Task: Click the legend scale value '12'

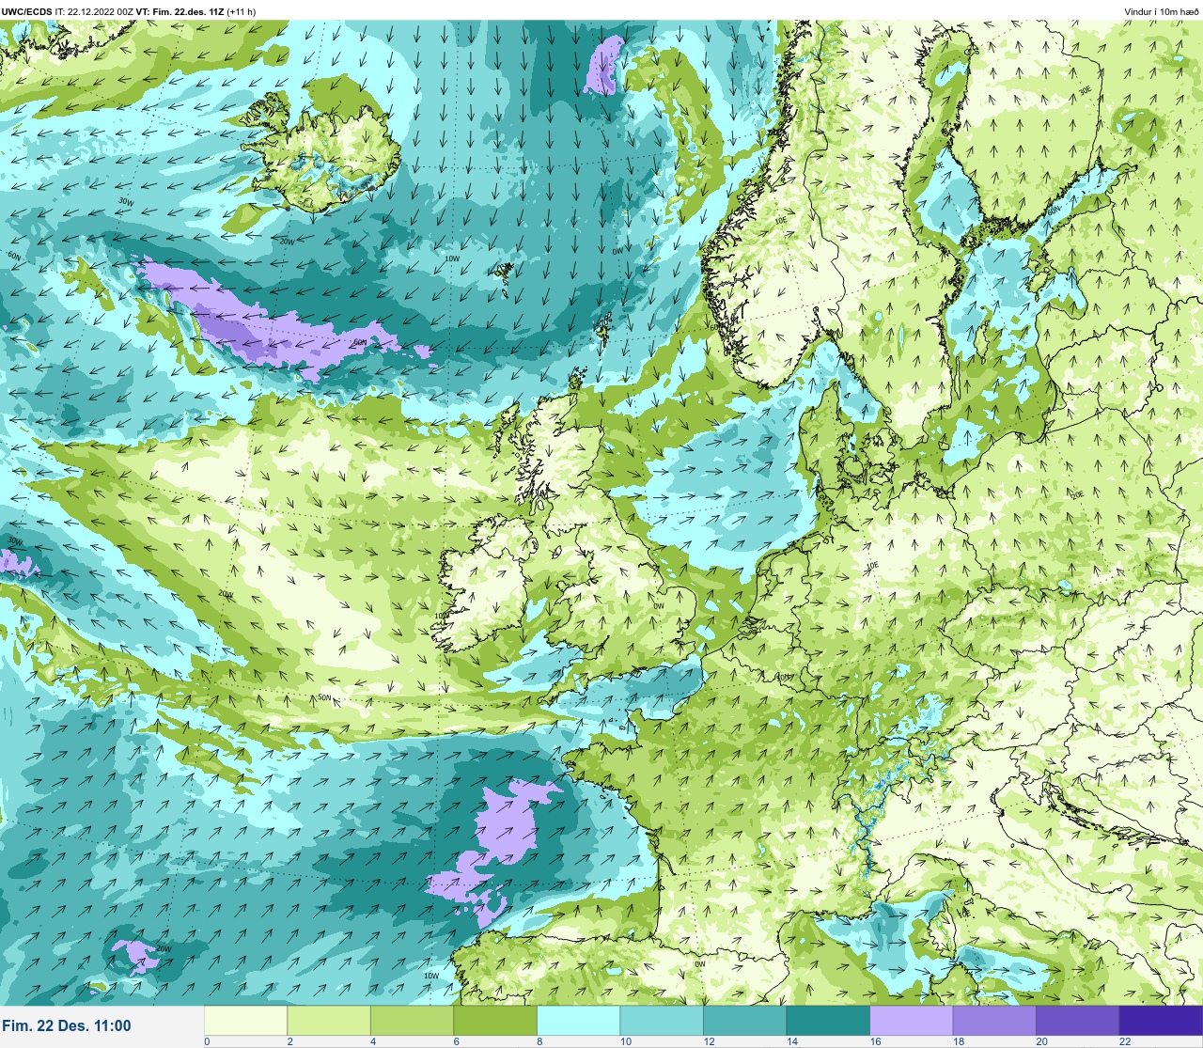Action: tap(709, 1041)
